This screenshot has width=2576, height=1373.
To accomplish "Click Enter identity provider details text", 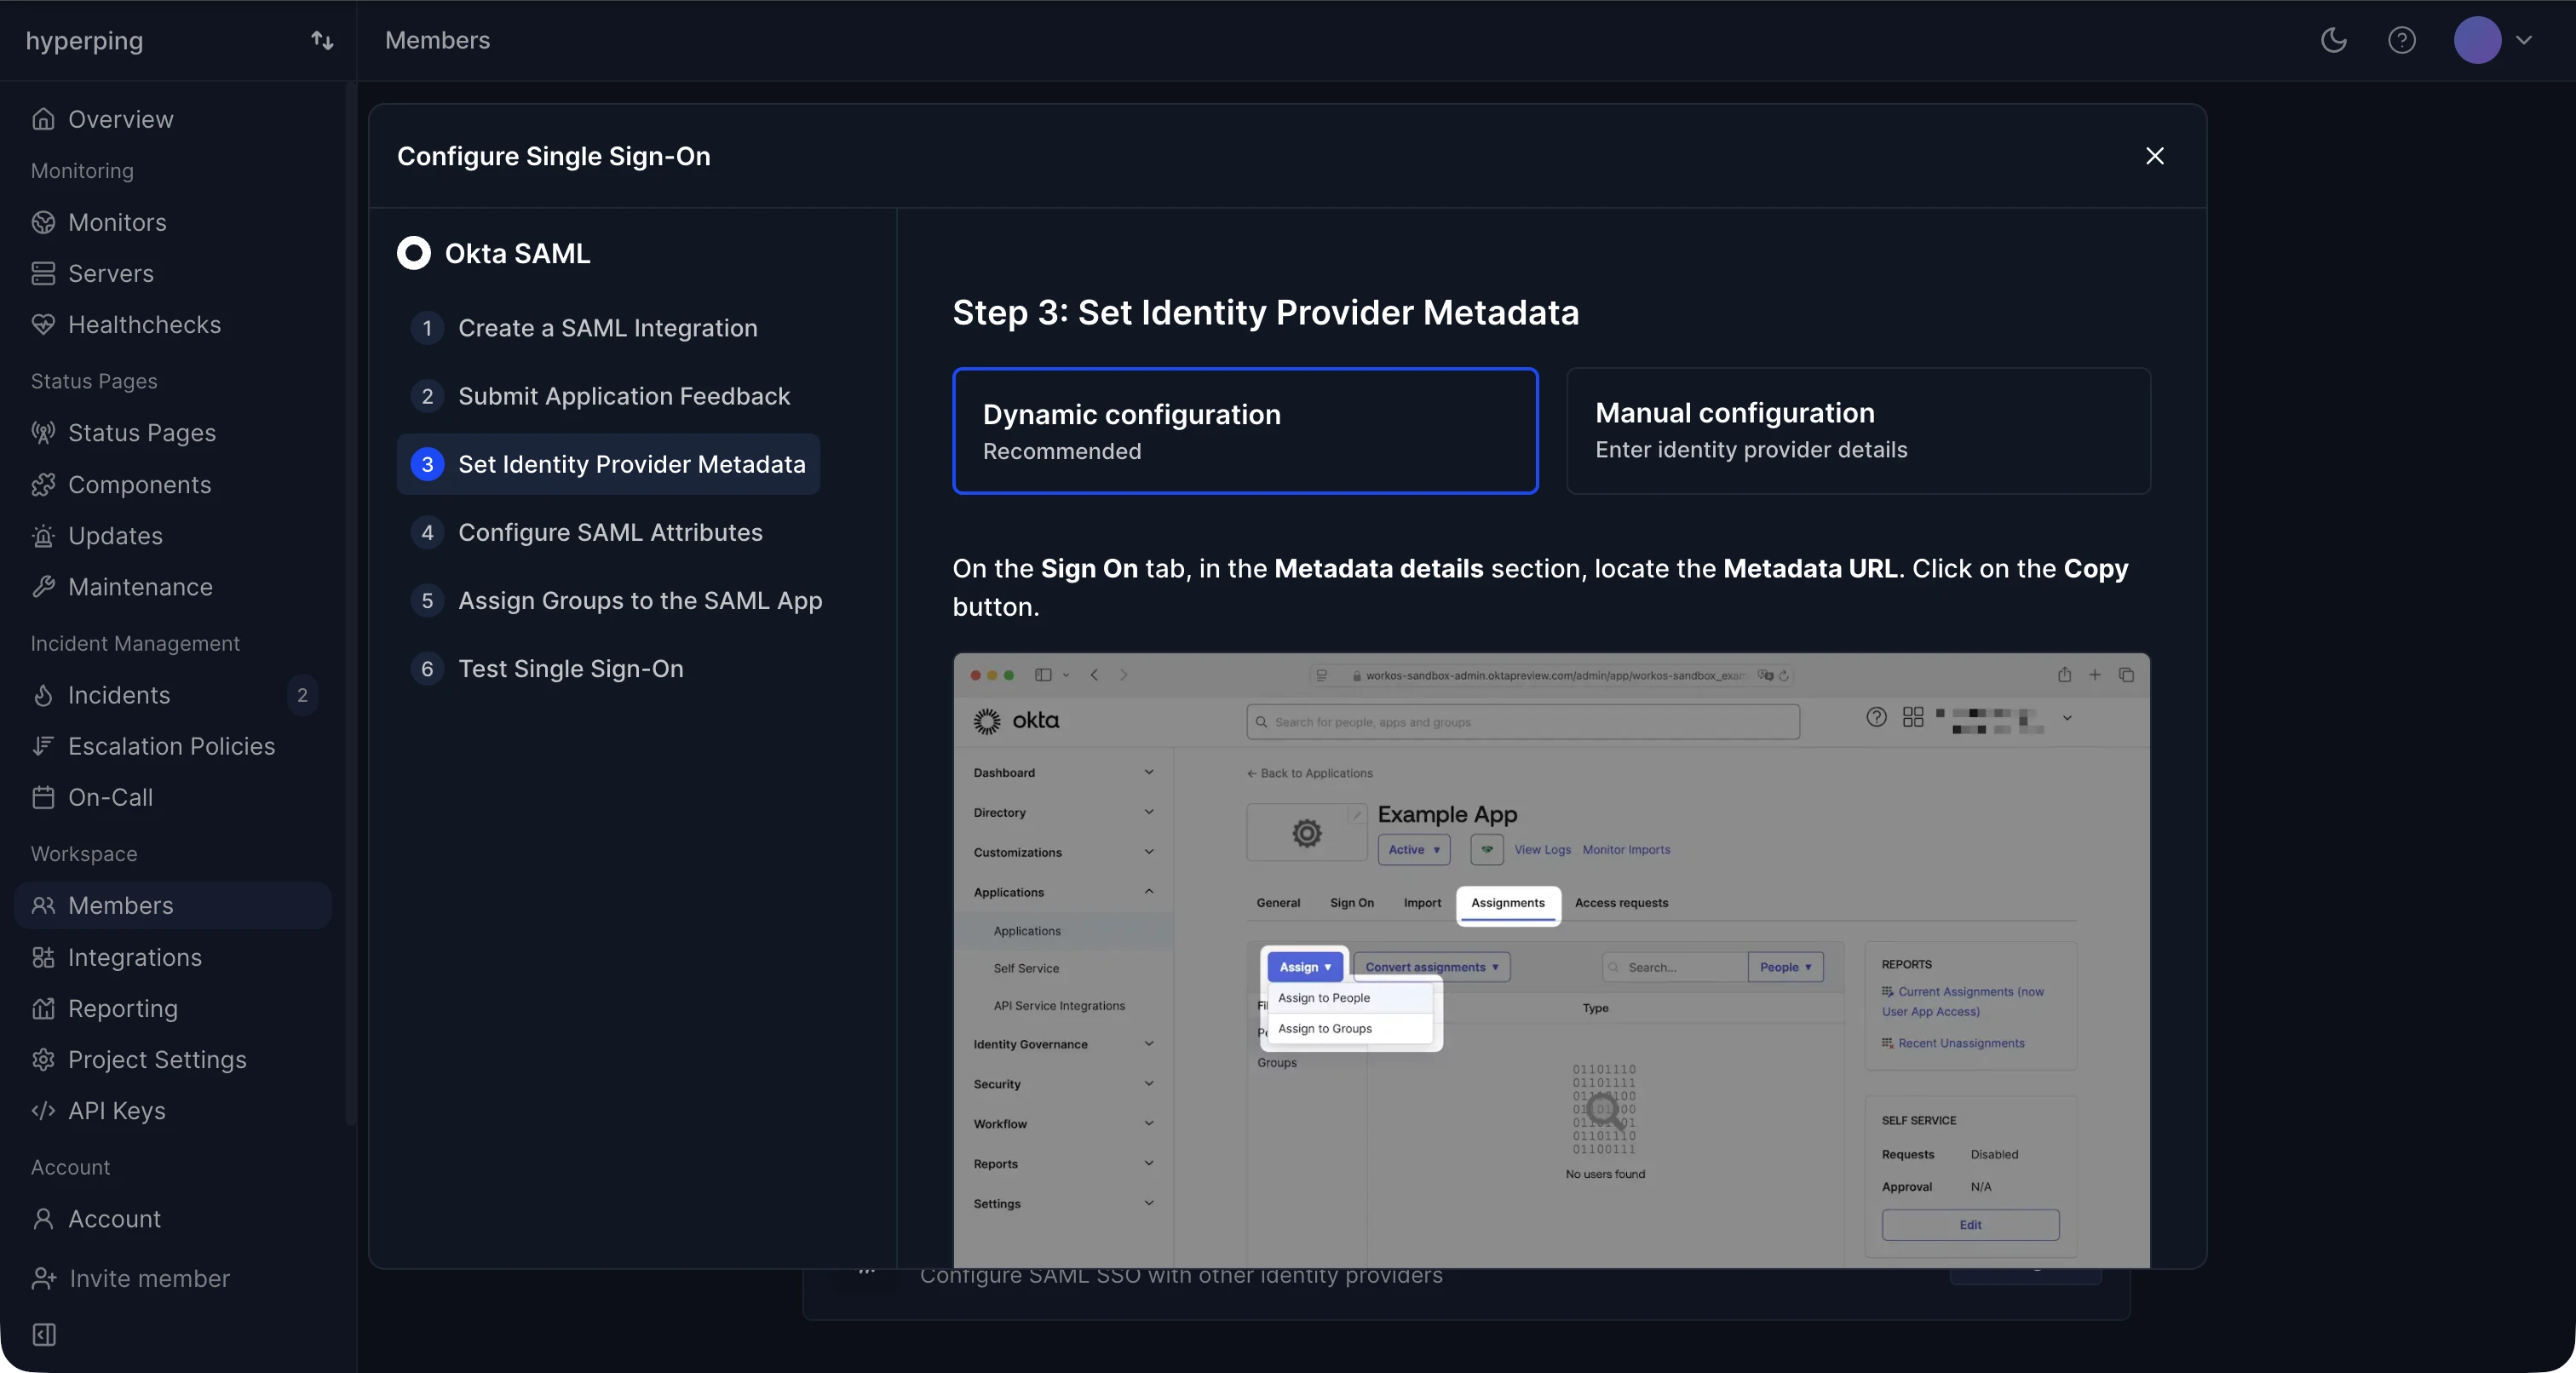I will [x=1751, y=449].
